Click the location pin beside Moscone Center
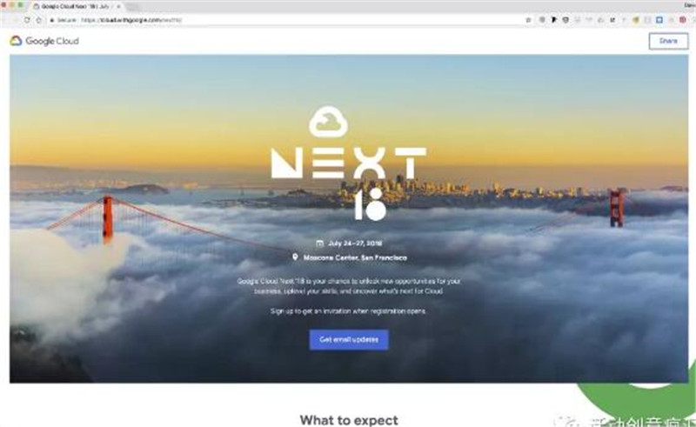This screenshot has height=427, width=696. point(295,257)
